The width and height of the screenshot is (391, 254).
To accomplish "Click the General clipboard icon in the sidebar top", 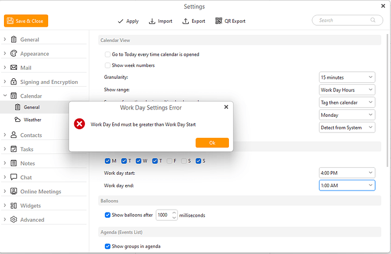I will [14, 40].
